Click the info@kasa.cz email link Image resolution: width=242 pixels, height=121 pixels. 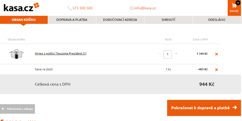click(x=145, y=8)
